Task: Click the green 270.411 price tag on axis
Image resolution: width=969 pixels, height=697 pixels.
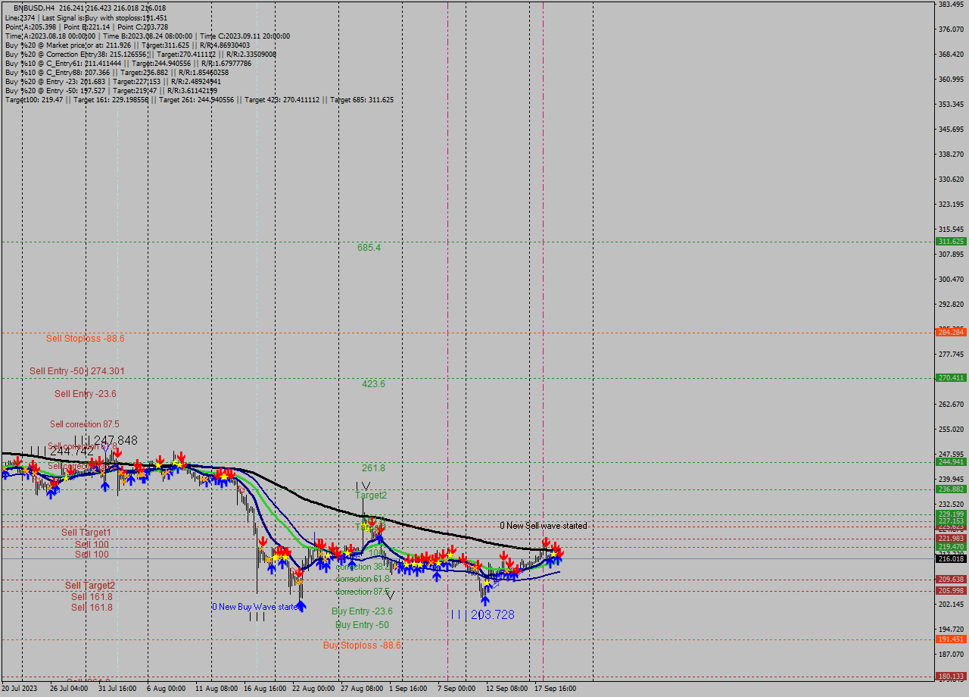Action: click(951, 377)
